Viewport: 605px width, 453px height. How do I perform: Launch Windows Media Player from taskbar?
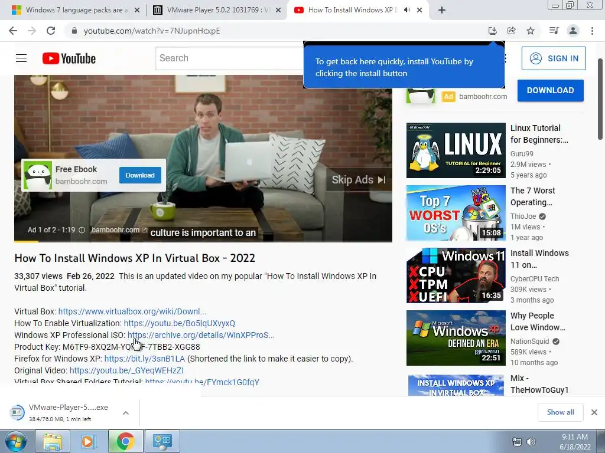pyautogui.click(x=87, y=441)
